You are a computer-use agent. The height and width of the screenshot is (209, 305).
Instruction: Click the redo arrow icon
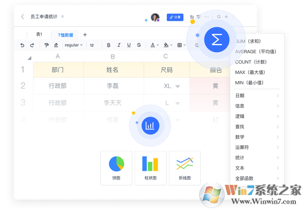tap(32, 45)
